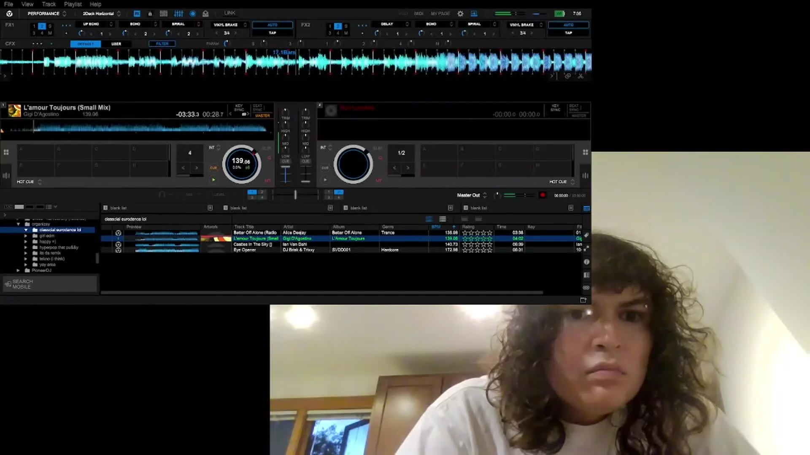Click deck 1 jog platter showing 139.06

coord(241,164)
